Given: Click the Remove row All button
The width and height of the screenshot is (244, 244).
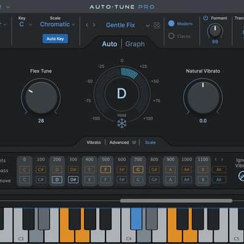Looking at the screenshot, I should pos(219,179).
